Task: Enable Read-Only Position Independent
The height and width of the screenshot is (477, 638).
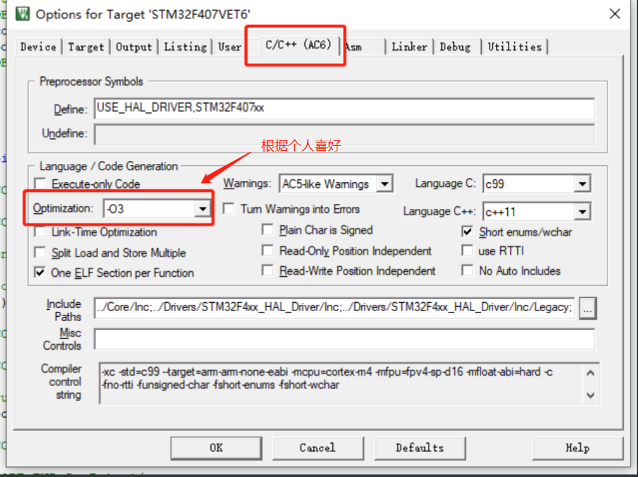Action: point(268,250)
